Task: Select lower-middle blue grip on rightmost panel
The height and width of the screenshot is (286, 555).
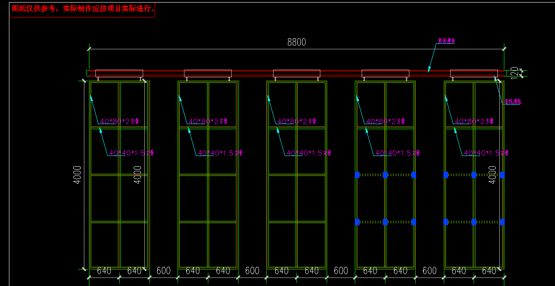Action: tap(474, 222)
